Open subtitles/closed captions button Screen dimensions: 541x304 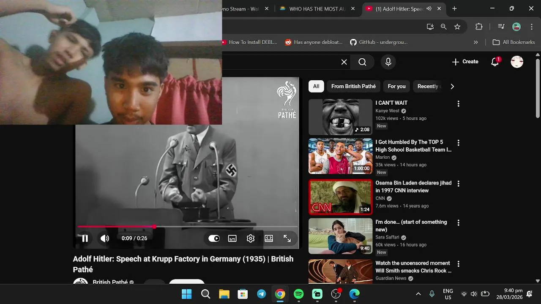point(232,239)
